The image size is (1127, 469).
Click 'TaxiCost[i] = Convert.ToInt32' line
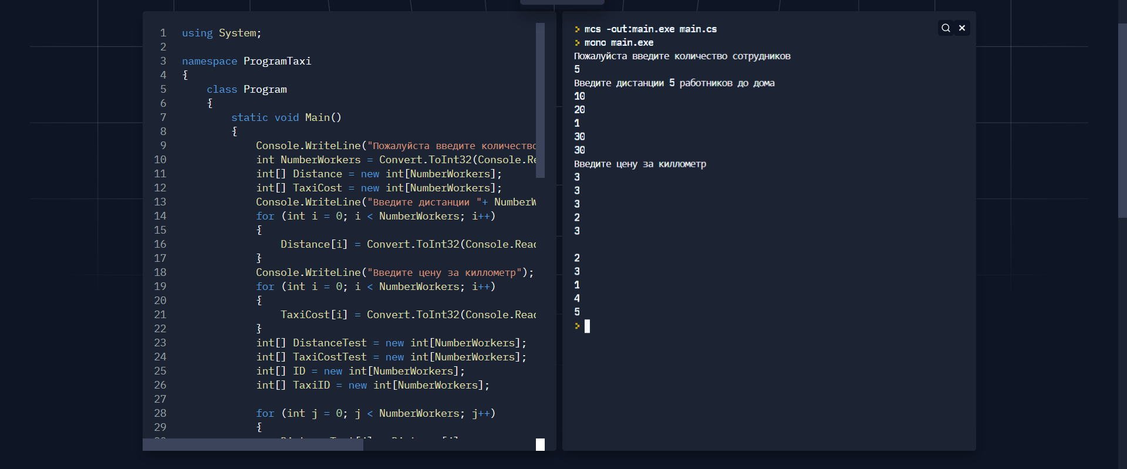click(409, 315)
